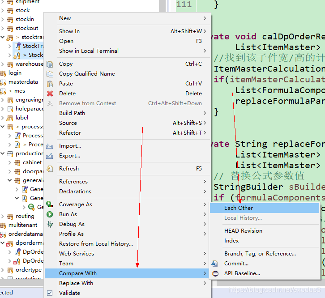325x298 pixels.
Task: Expand the warehouse package node
Action: point(3,64)
